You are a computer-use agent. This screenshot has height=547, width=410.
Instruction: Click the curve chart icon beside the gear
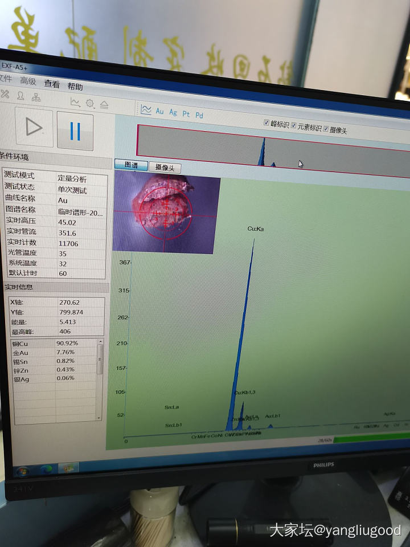[75, 101]
